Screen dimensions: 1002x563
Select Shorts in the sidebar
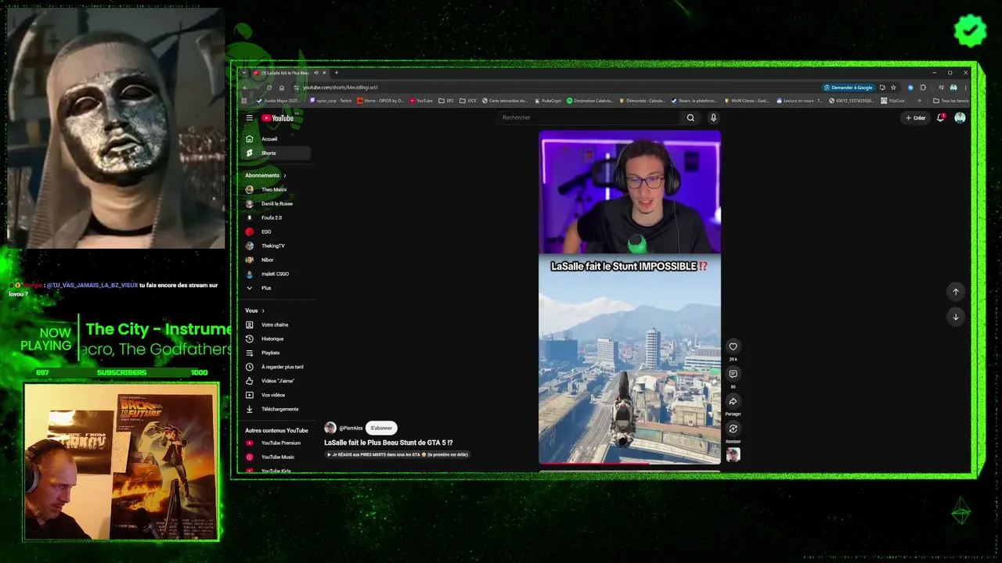coord(275,153)
